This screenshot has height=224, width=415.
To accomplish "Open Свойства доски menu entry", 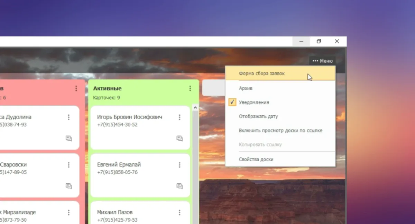I will pyautogui.click(x=256, y=159).
